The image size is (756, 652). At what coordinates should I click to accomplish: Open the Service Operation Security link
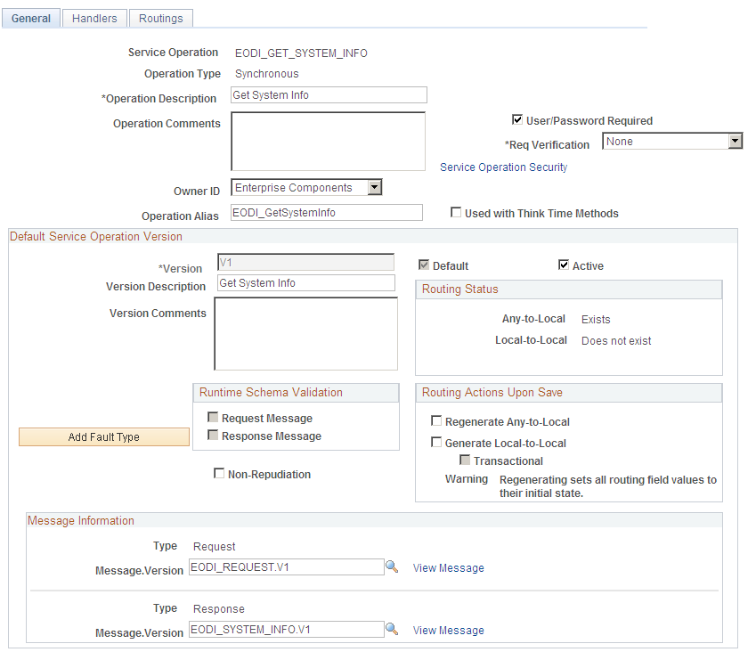[503, 167]
